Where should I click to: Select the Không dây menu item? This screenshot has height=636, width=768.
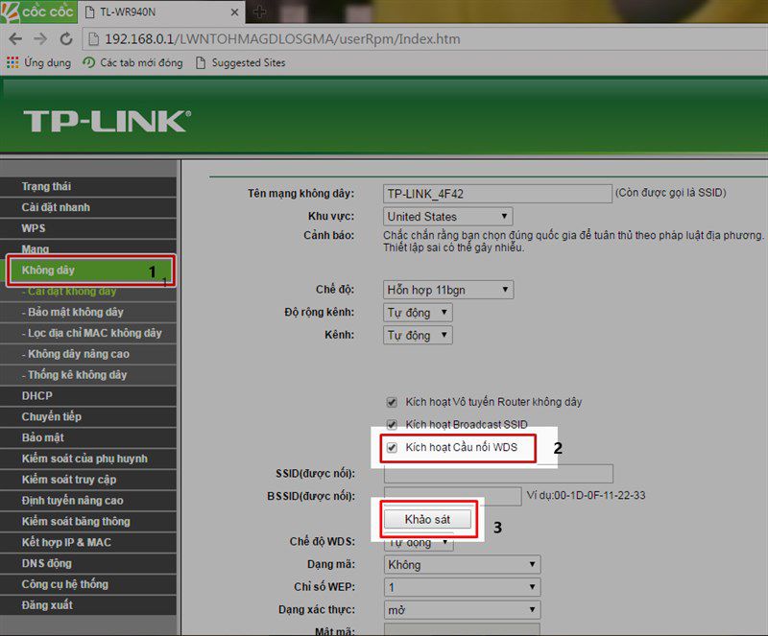[90, 271]
